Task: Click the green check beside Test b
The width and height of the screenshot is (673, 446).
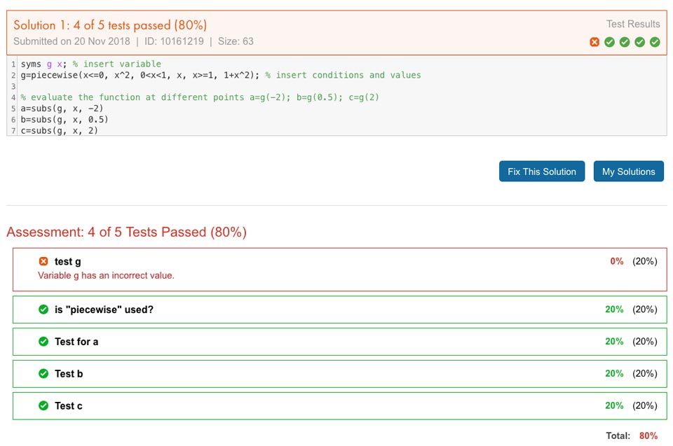Action: point(43,374)
